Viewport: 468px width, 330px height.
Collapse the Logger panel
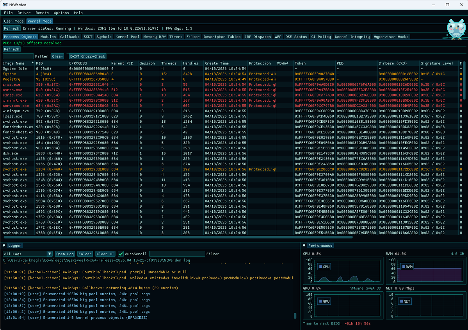pos(3,246)
